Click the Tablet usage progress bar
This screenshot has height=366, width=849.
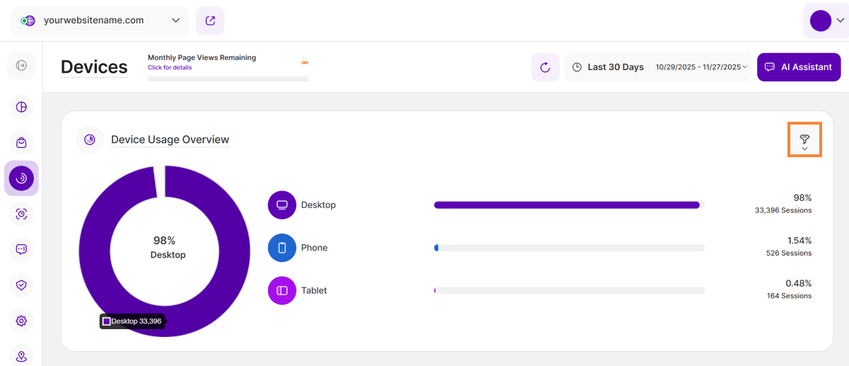click(x=569, y=290)
